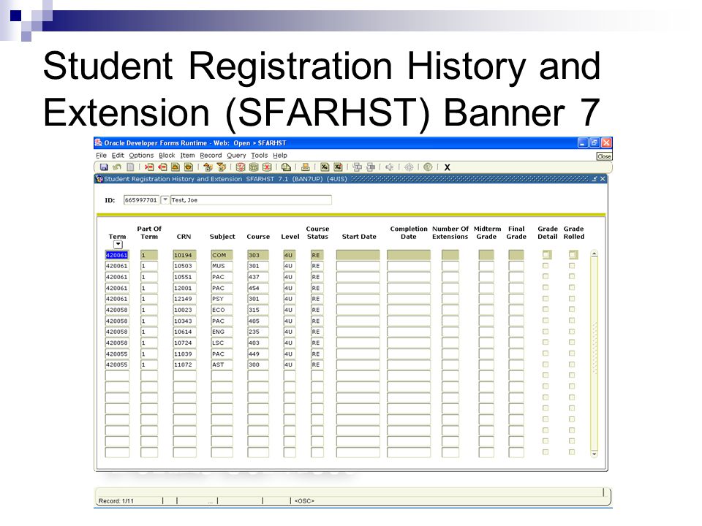The image size is (702, 526).
Task: Check Grade Detail for CRN 10503
Action: pos(546,266)
